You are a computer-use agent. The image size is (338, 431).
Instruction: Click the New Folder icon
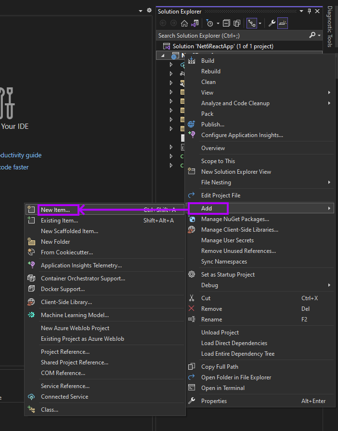tap(31, 242)
